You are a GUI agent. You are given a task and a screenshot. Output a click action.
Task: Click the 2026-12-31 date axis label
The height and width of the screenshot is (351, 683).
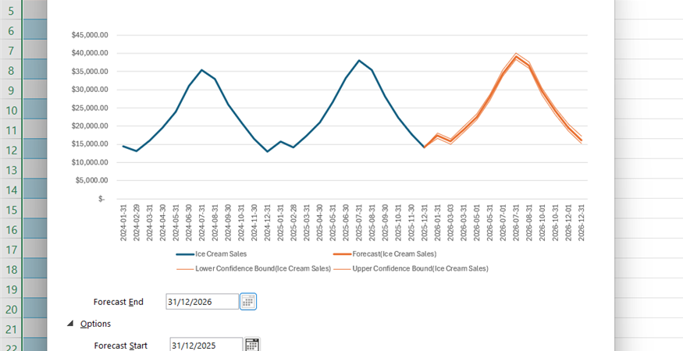coord(581,222)
